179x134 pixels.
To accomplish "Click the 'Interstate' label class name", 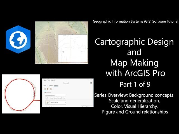I will 66,83.
